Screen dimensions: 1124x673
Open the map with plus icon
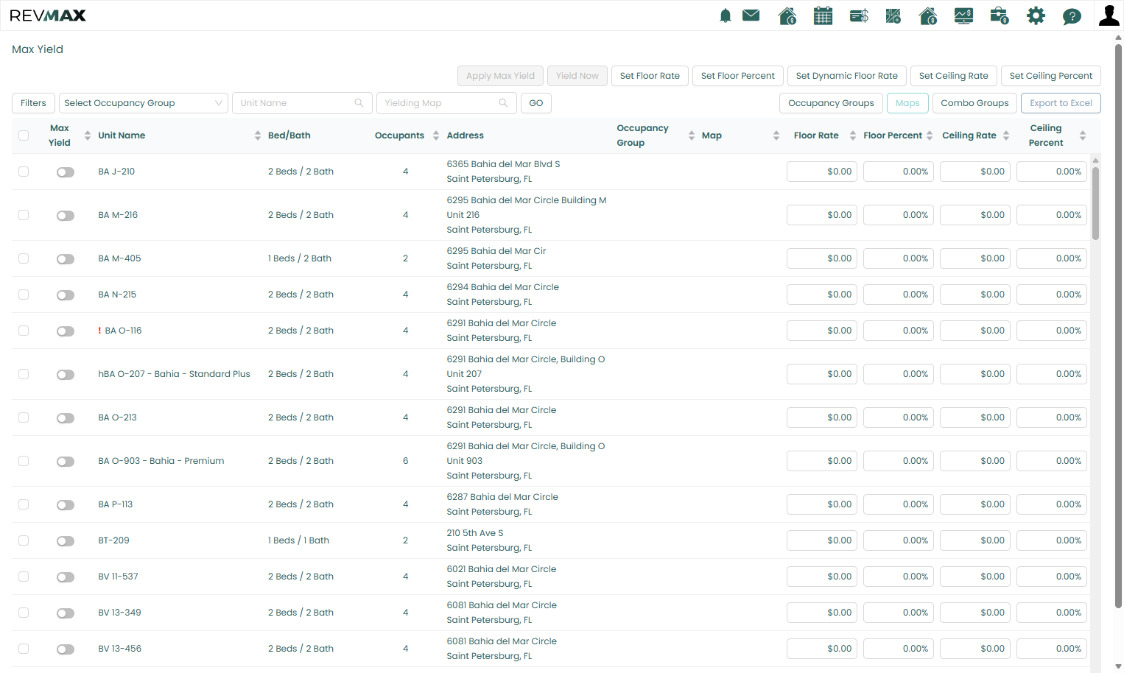click(x=893, y=15)
